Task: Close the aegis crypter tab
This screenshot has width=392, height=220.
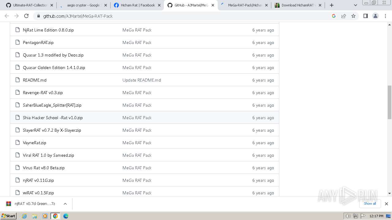Action: click(x=105, y=5)
